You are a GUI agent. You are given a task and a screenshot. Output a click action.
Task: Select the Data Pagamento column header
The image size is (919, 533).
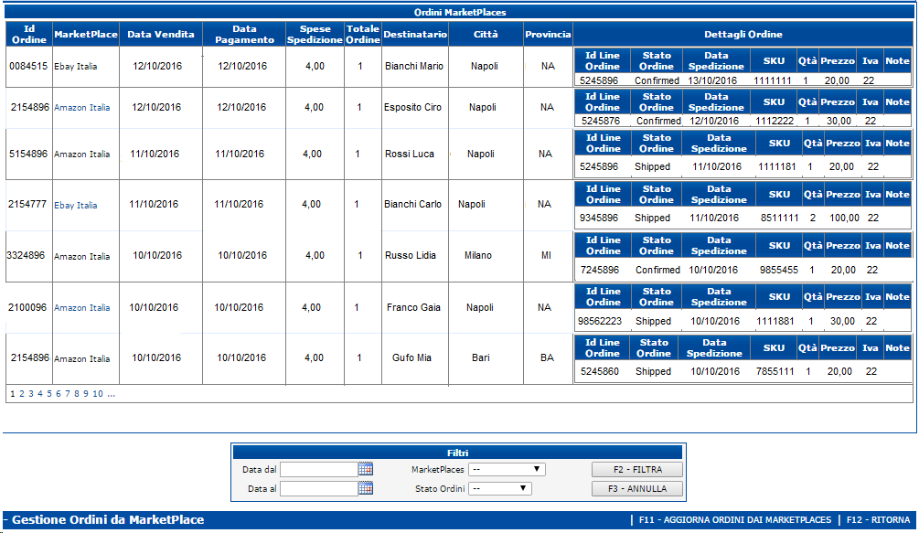(x=244, y=34)
